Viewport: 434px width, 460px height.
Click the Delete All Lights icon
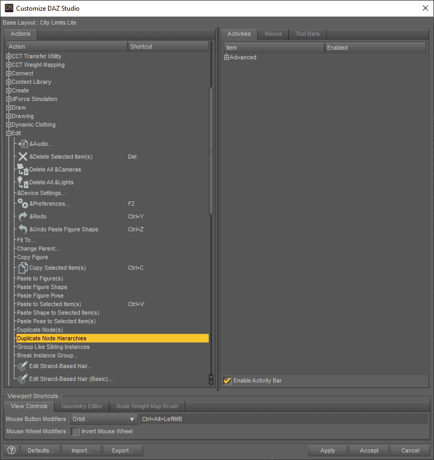pos(22,181)
